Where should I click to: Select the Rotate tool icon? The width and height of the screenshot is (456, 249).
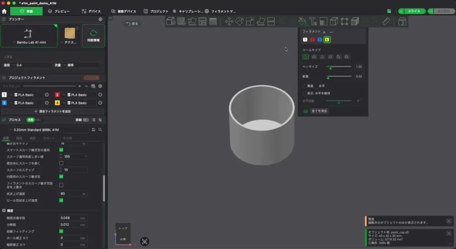pos(239,21)
